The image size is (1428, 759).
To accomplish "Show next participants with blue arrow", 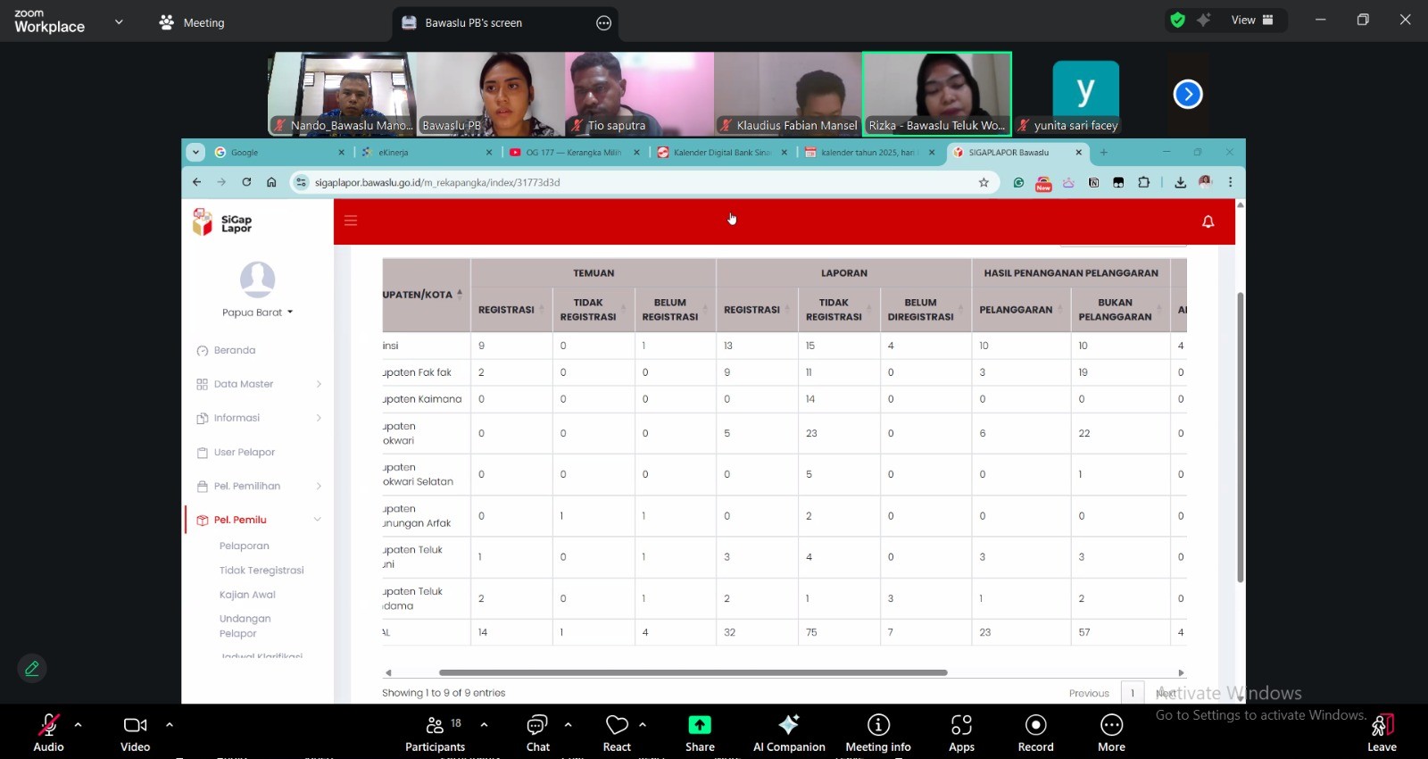I will 1188,94.
